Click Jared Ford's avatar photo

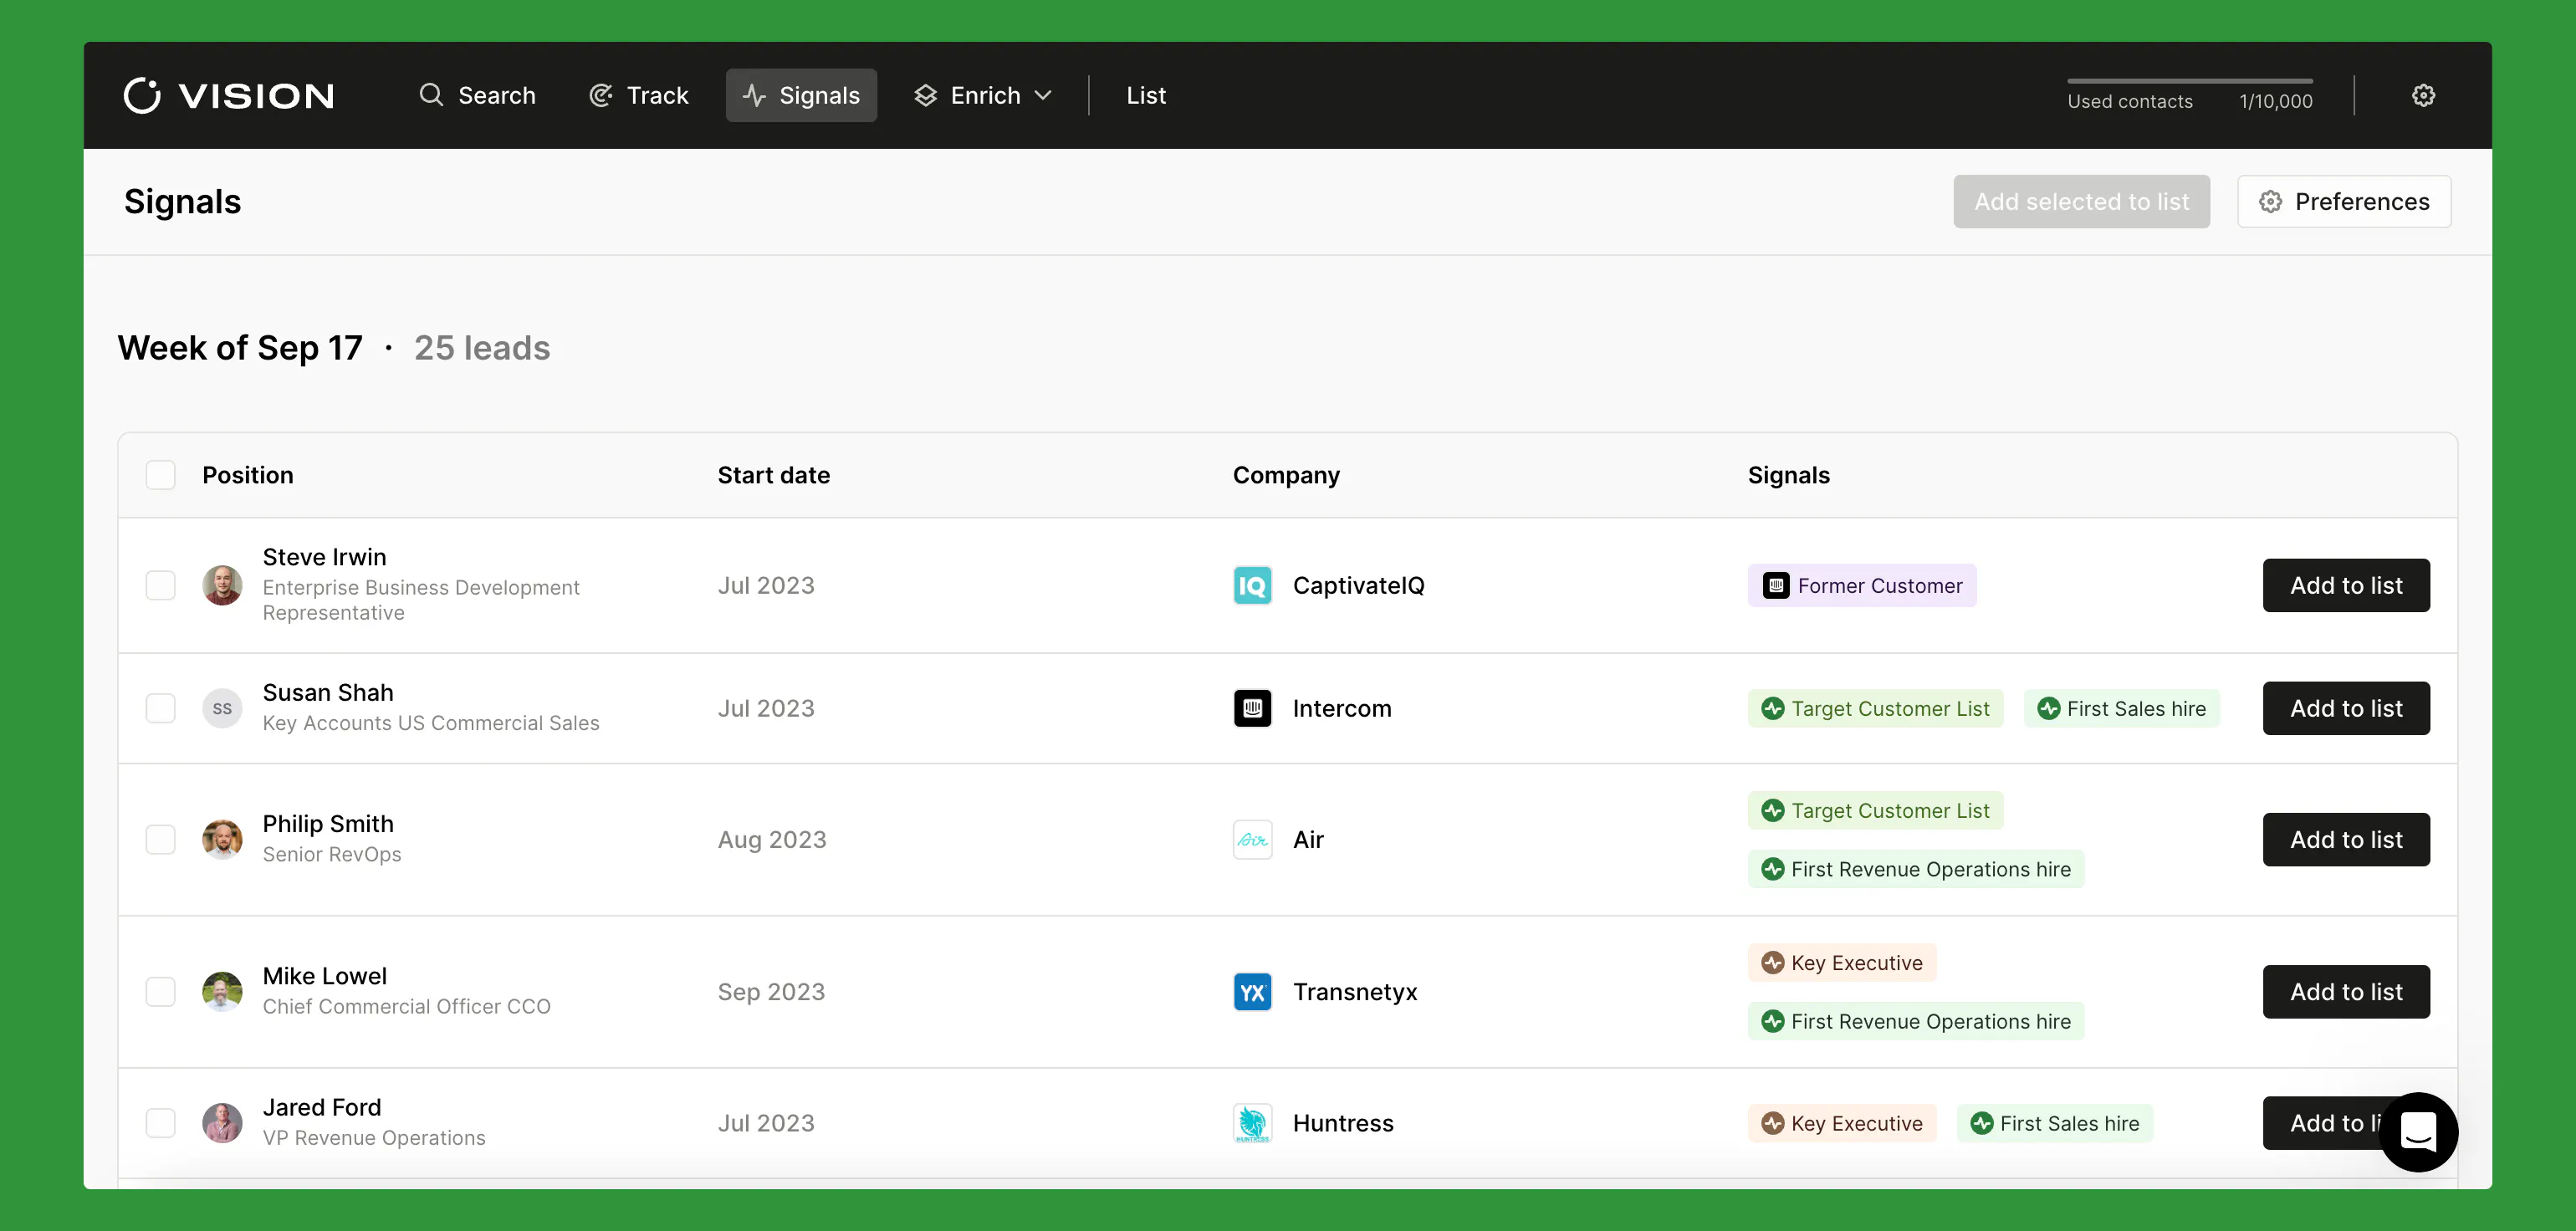[222, 1123]
